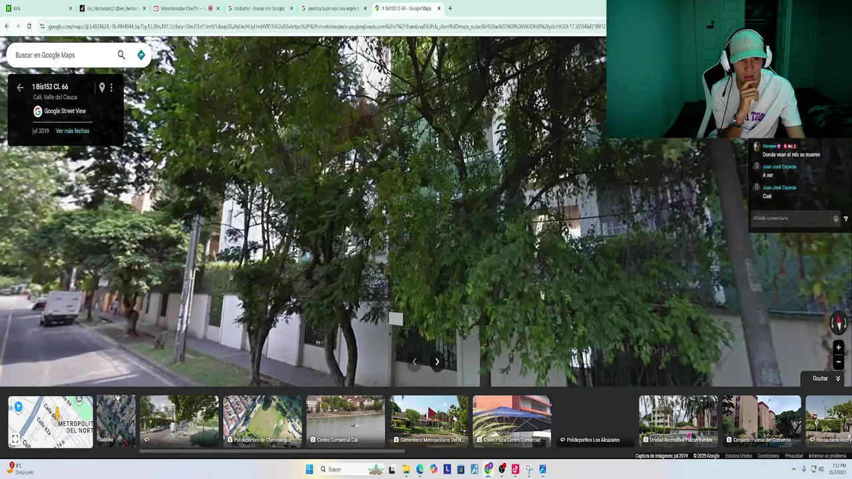
Task: Click the Vaneee username in the chat
Action: [x=769, y=146]
